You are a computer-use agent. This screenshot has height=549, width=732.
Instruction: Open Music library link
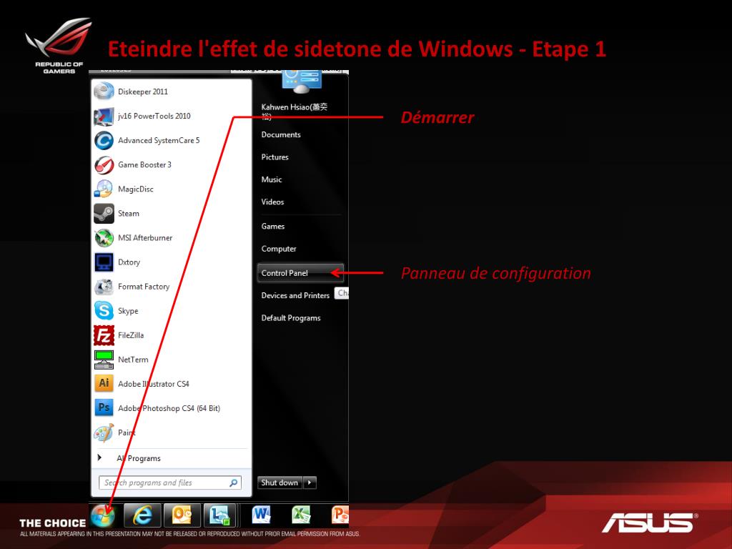(272, 179)
